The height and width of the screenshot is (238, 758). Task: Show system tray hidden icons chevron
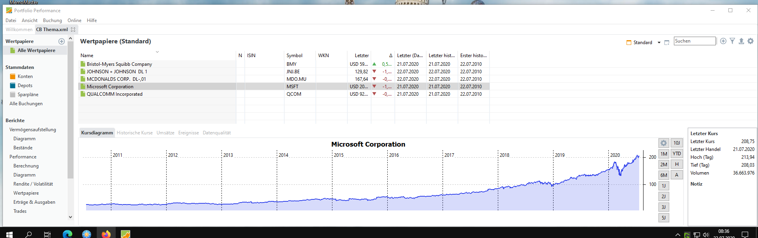(x=678, y=235)
